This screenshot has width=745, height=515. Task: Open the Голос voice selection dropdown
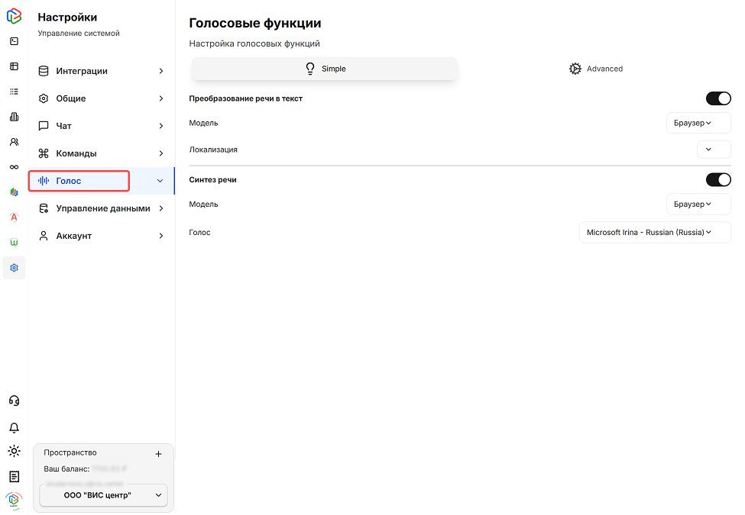[655, 233]
